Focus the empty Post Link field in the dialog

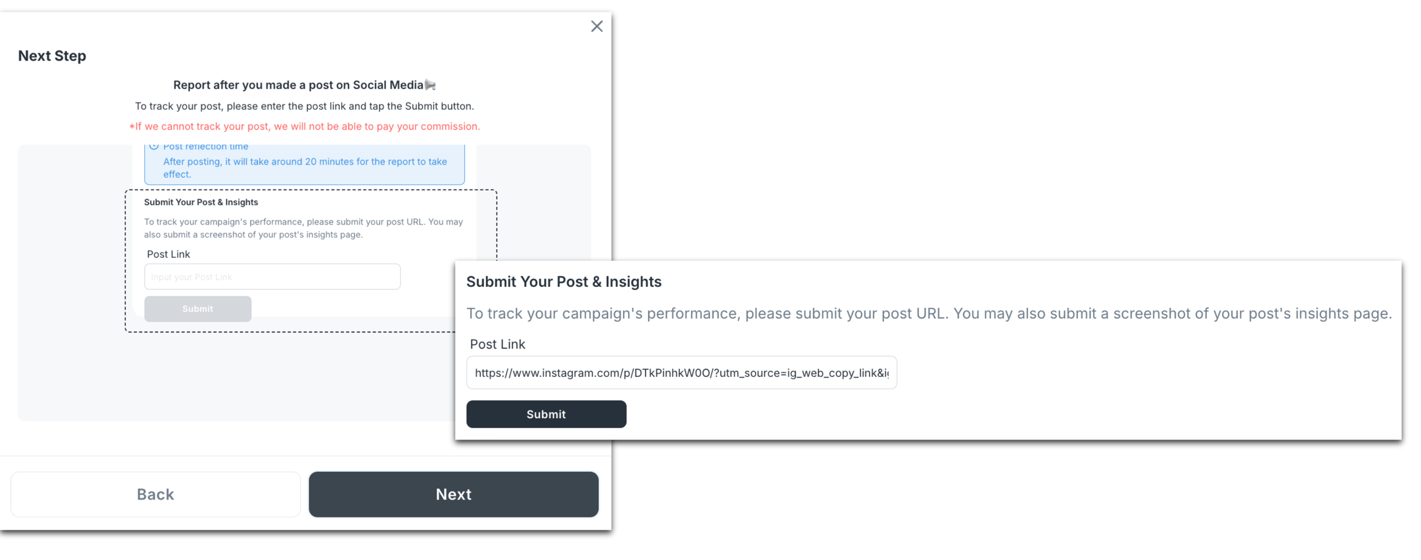tap(272, 277)
